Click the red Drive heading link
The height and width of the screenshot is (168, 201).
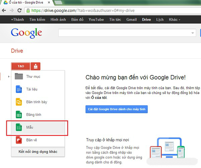point(17,51)
